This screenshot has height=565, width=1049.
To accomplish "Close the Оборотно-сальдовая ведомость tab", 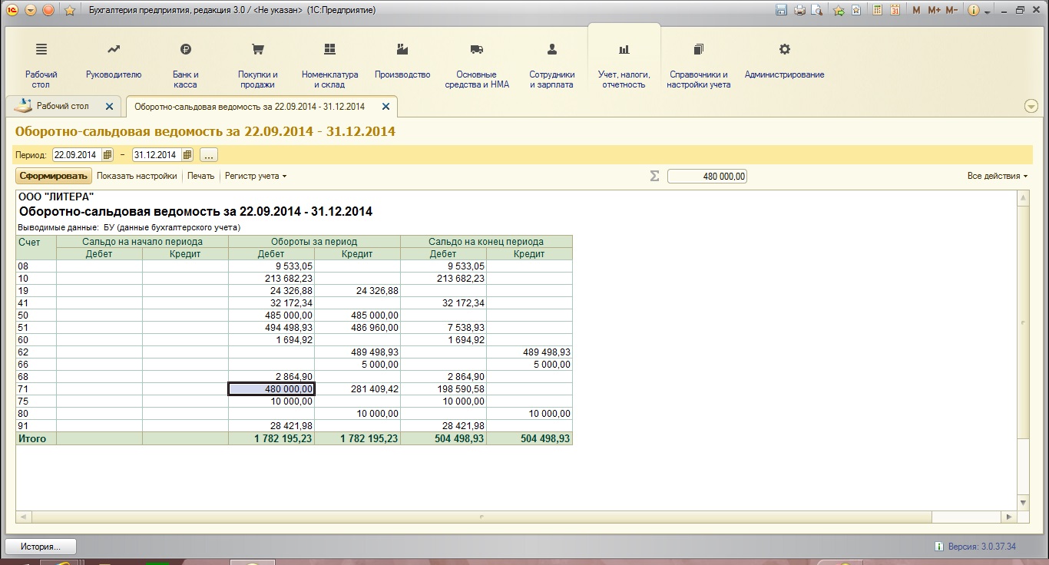I will coord(386,107).
